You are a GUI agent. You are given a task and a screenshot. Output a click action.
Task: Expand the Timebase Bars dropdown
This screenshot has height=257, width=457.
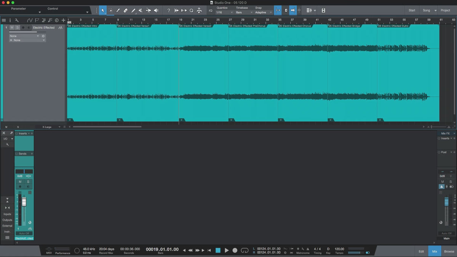pos(243,13)
